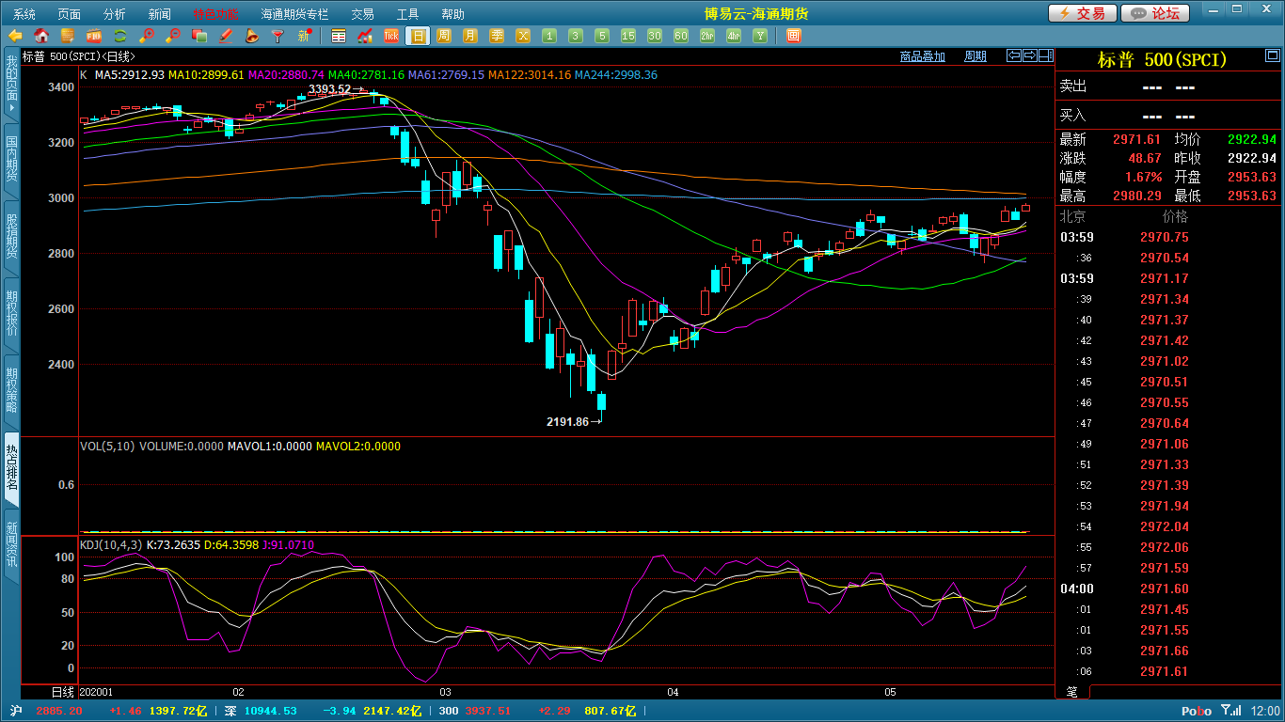1285x722 pixels.
Task: Select the red drawing pencil tool
Action: (226, 36)
